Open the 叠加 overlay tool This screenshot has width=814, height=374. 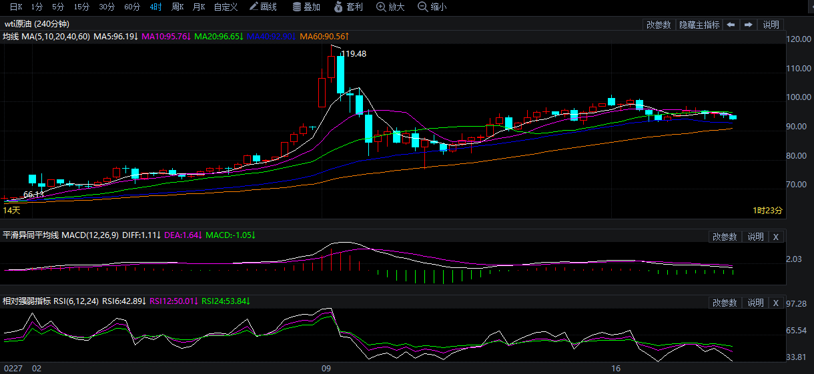pos(306,7)
